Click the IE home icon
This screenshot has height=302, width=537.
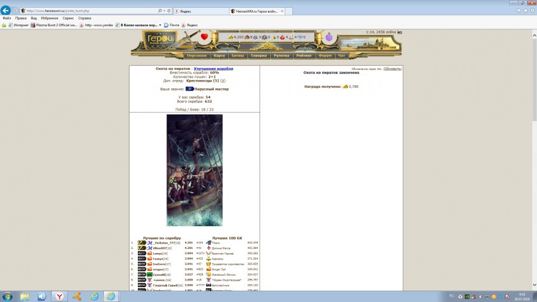point(519,11)
